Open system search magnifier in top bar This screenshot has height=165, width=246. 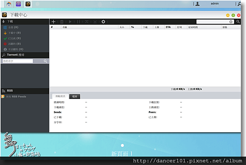(x=239, y=4)
